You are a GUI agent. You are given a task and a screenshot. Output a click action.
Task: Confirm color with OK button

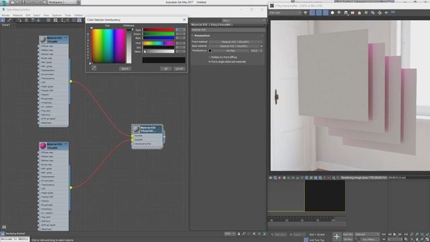166,69
